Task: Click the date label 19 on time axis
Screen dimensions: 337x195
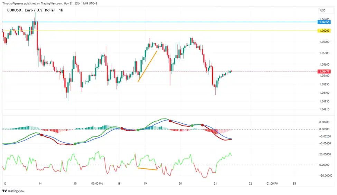Action: pyautogui.click(x=145, y=183)
